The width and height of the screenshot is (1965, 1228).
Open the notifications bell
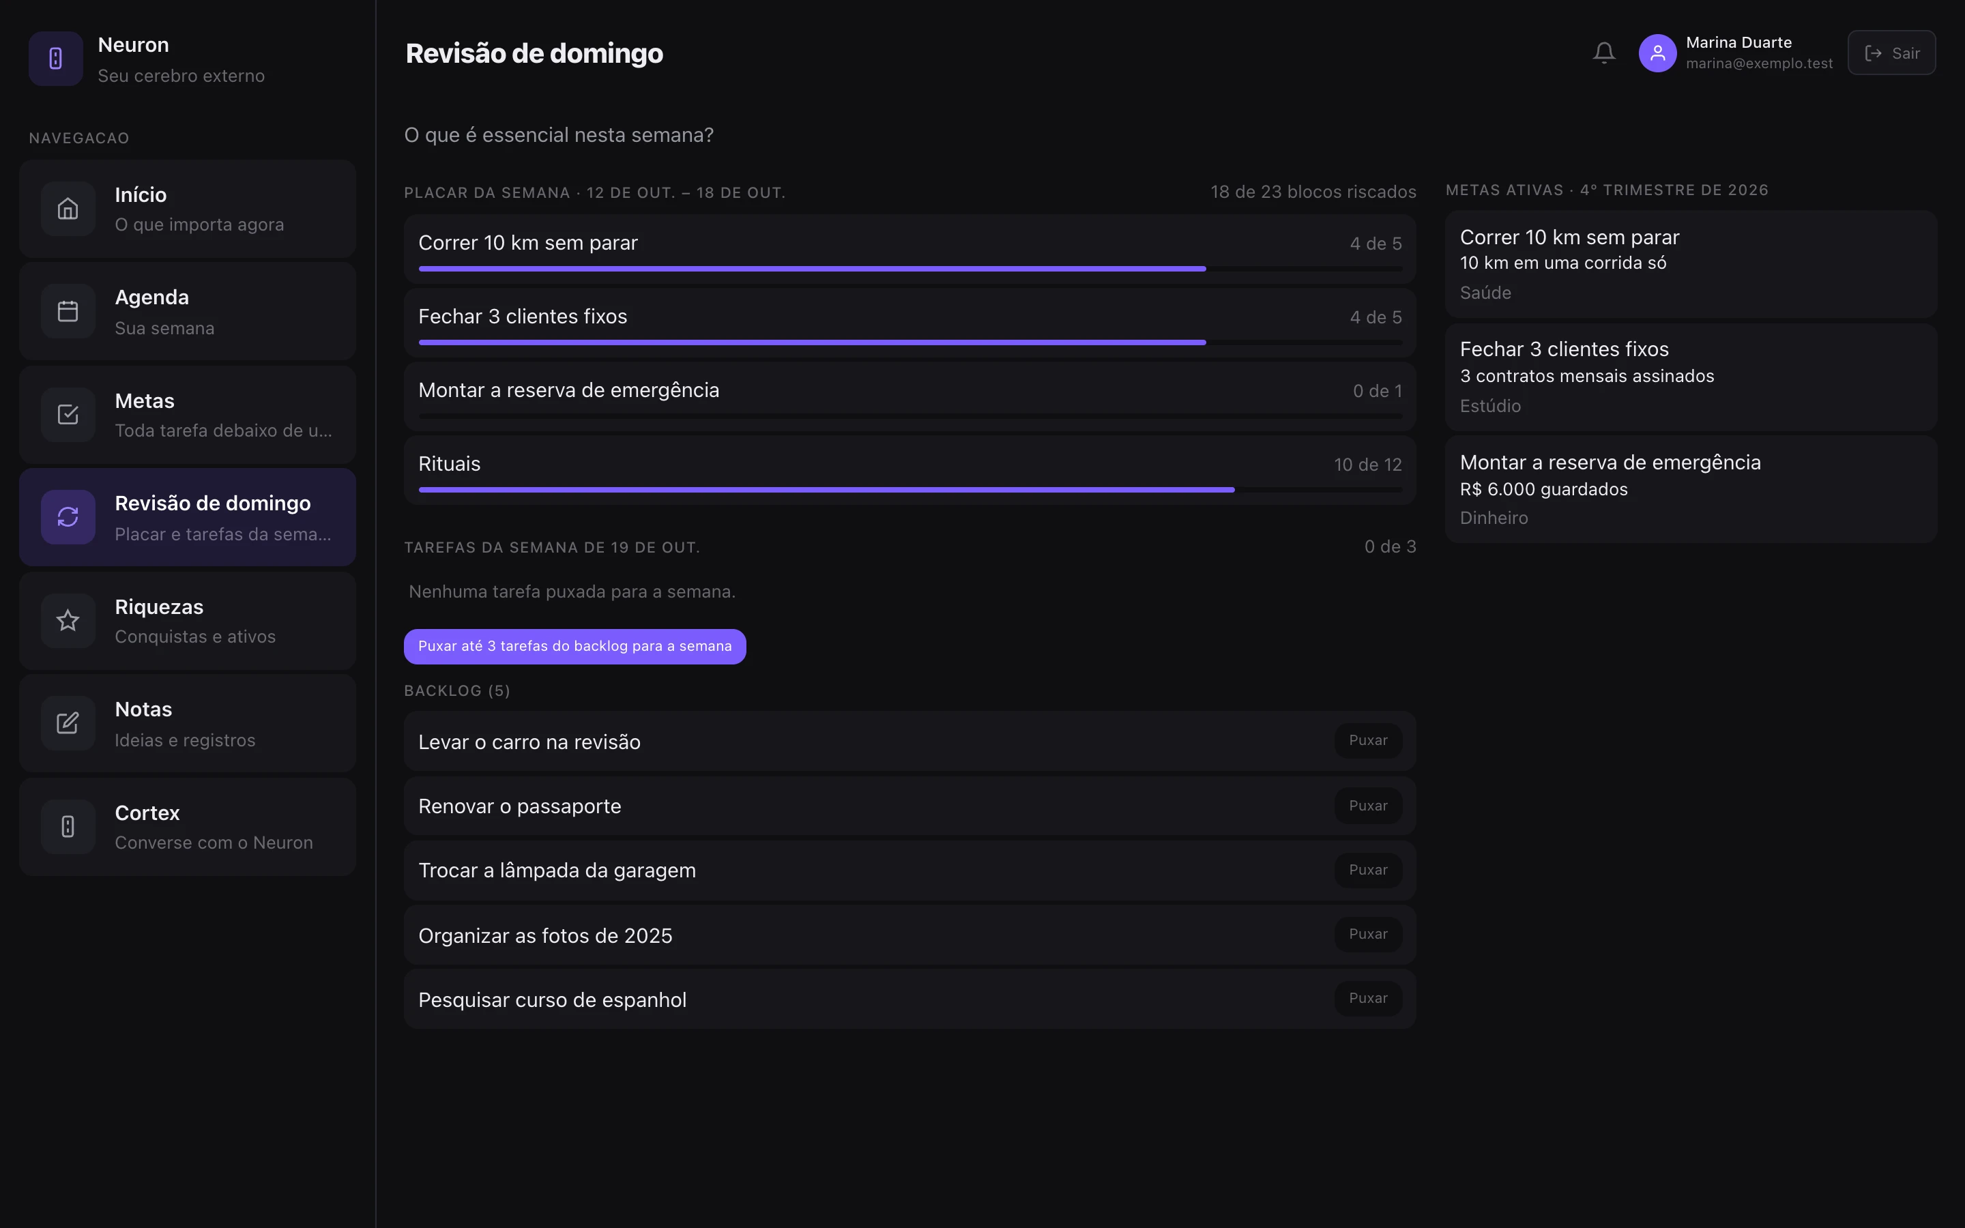(1603, 53)
